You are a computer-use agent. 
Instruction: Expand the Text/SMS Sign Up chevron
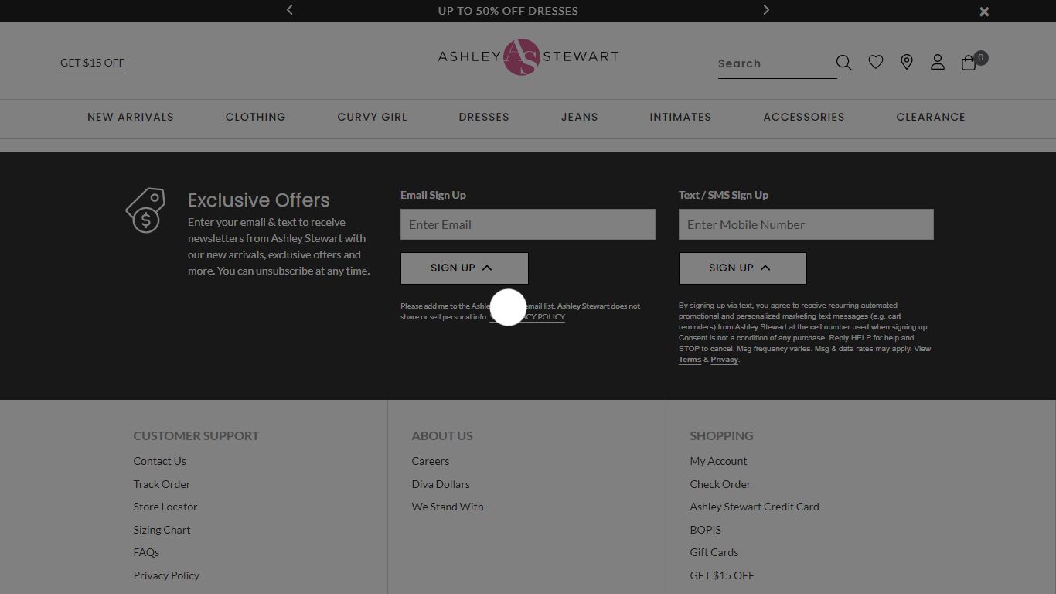pos(765,267)
